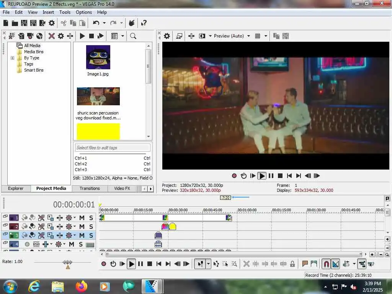This screenshot has width=392, height=294.
Task: Lock the selected event with padlock icon
Action: click(292, 264)
